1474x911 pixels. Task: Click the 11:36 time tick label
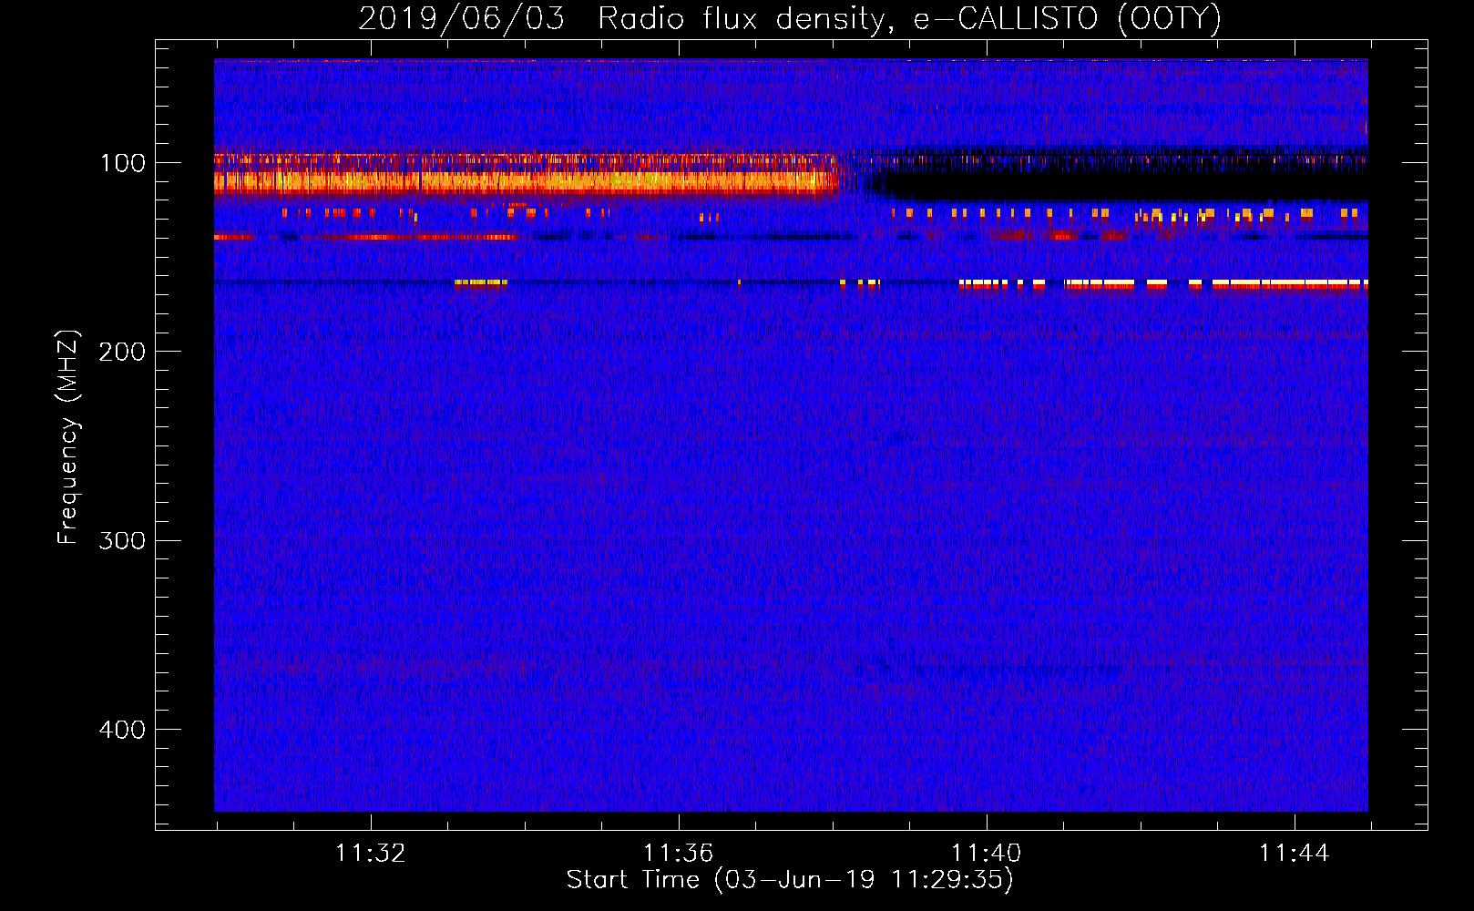tap(678, 854)
